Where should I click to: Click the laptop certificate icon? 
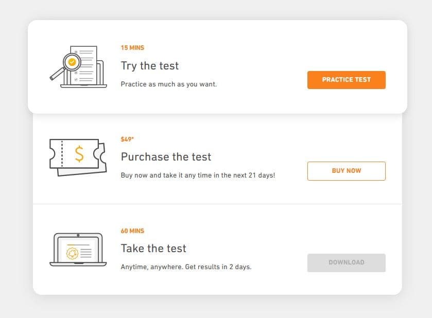(78, 250)
